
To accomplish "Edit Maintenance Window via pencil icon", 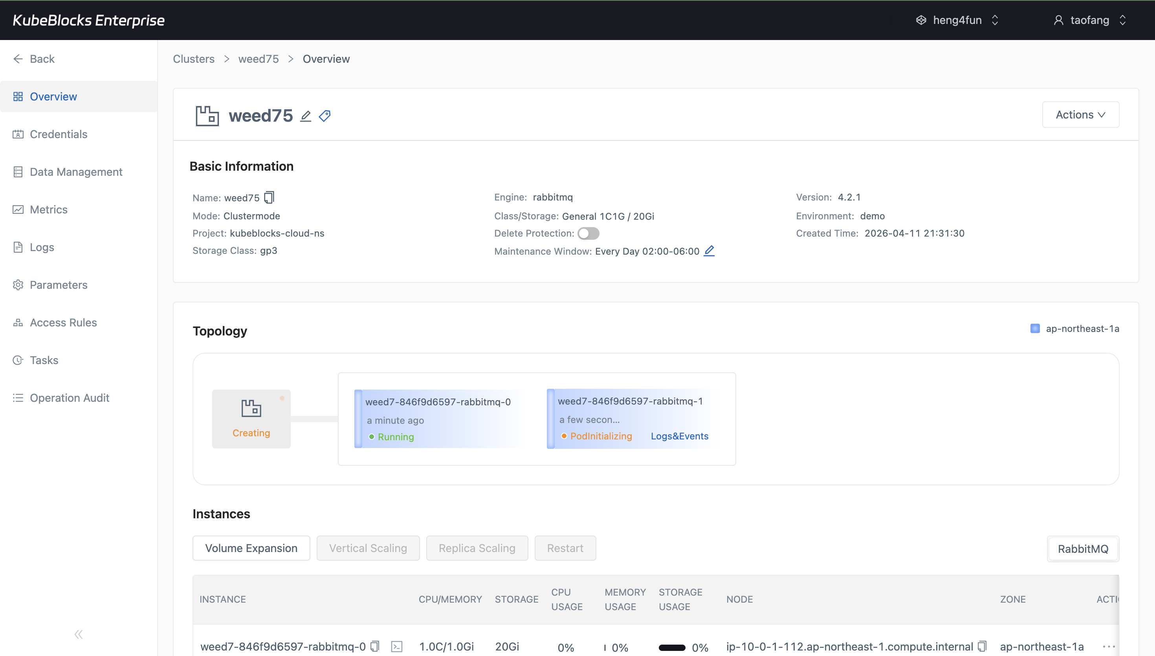I will [709, 251].
